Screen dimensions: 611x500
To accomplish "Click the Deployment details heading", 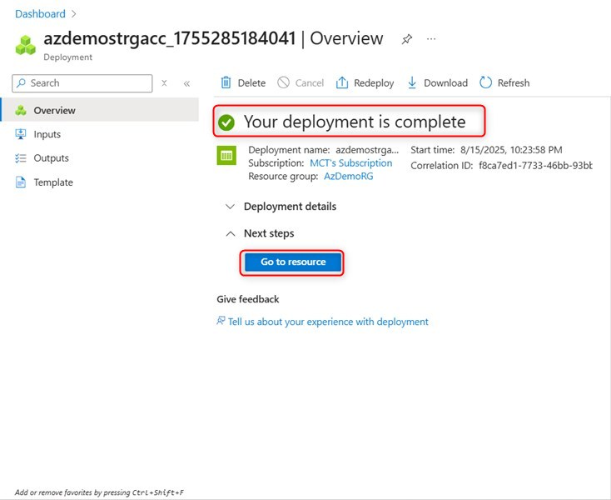I will click(x=290, y=207).
